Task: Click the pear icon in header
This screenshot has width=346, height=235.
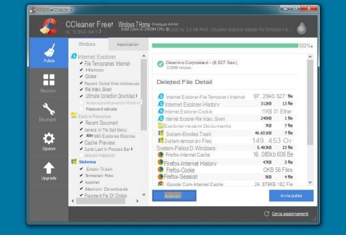Action: (x=301, y=27)
